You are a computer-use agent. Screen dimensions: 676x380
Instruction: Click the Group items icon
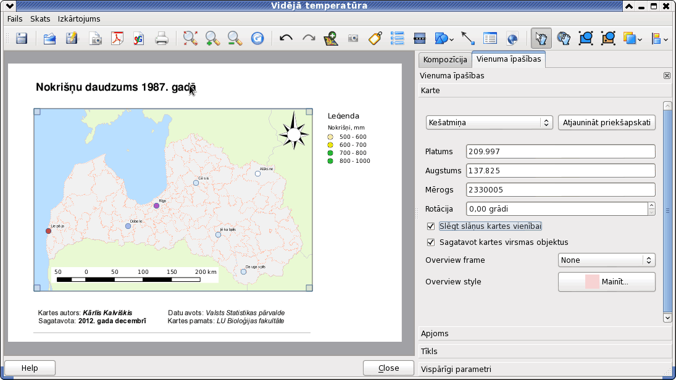(x=586, y=38)
